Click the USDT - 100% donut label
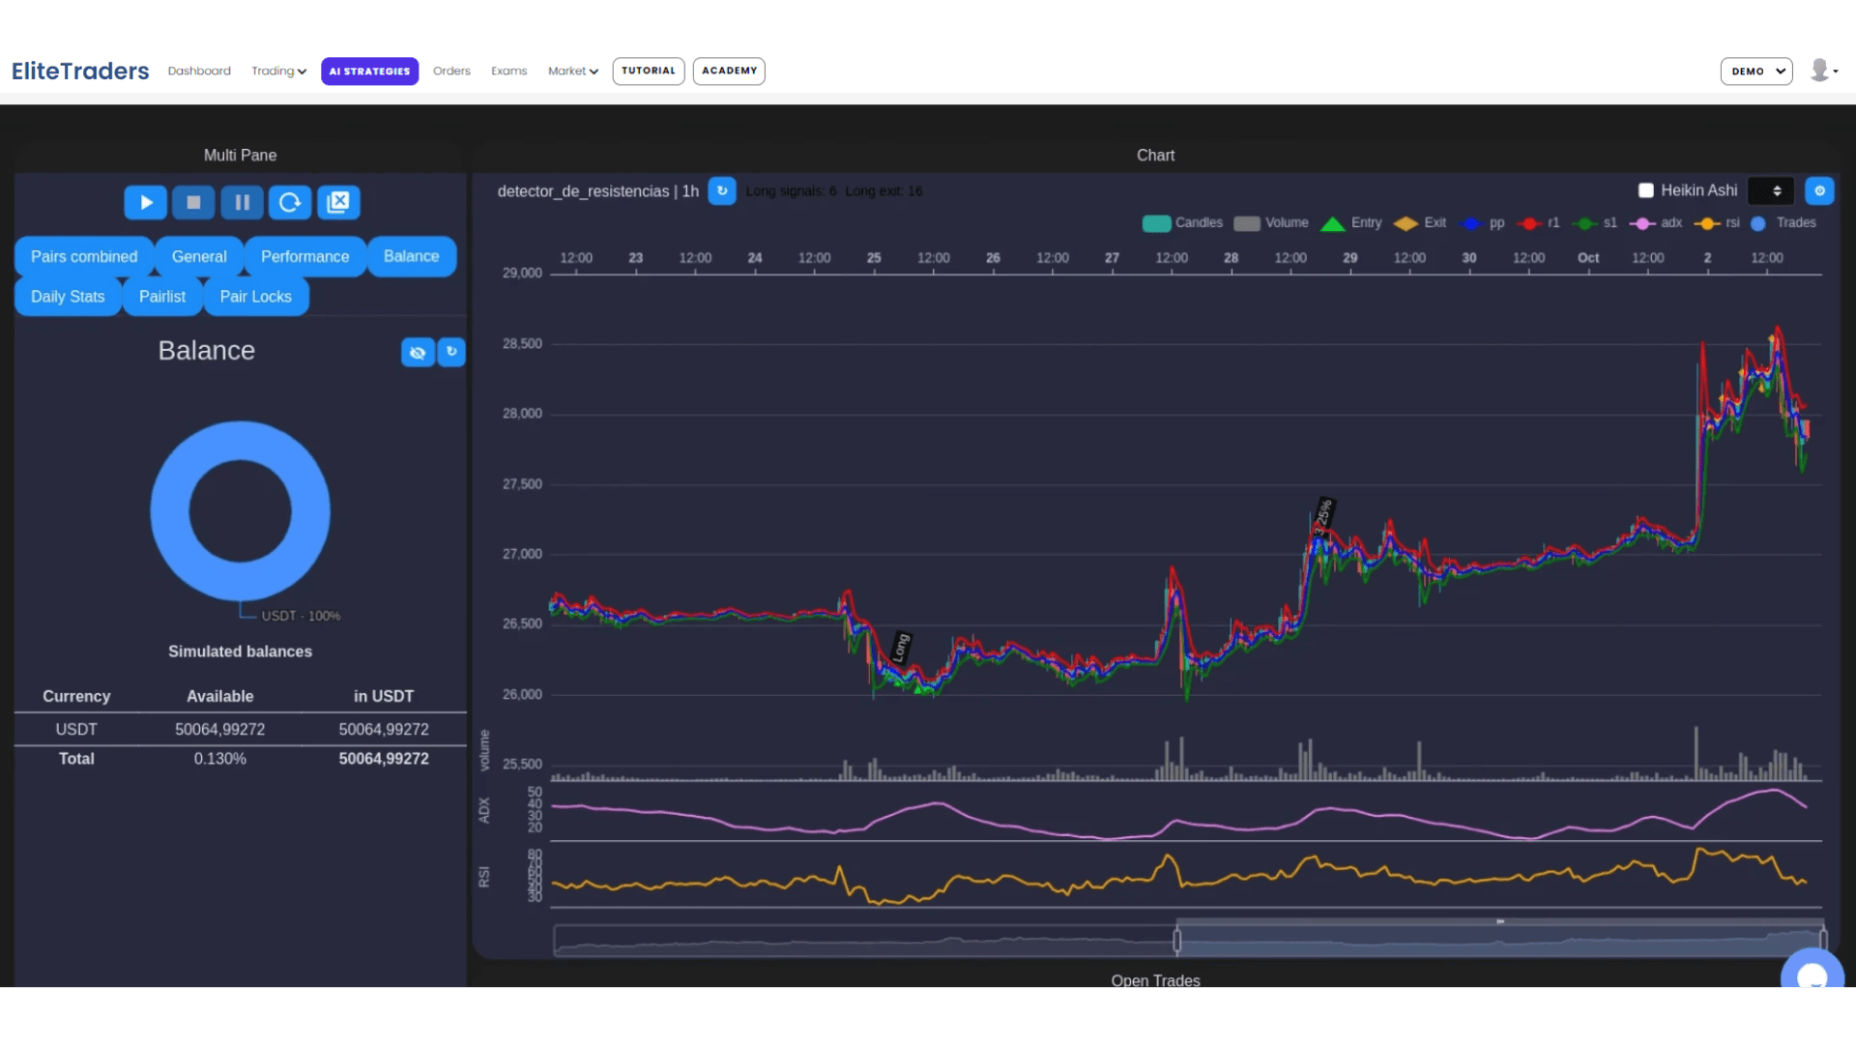This screenshot has height=1044, width=1856. (301, 616)
